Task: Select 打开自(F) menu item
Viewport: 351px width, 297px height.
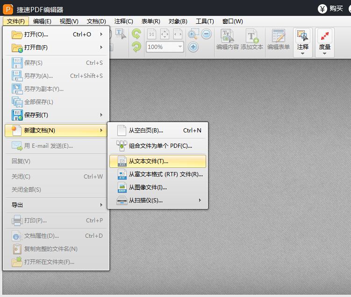Action: coord(56,48)
